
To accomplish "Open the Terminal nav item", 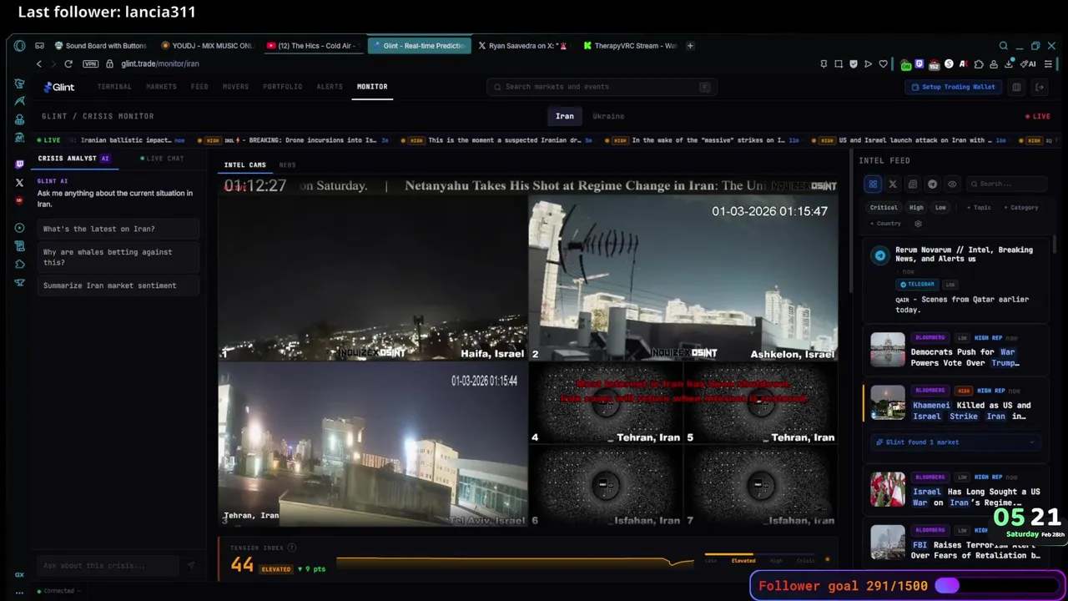I will click(114, 87).
